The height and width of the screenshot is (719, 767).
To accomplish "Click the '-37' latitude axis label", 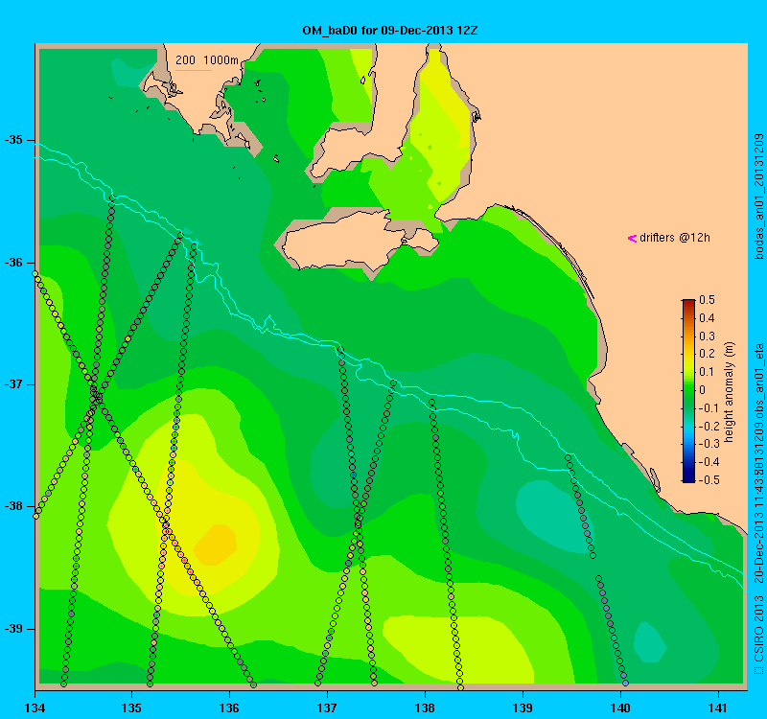I will coord(13,384).
